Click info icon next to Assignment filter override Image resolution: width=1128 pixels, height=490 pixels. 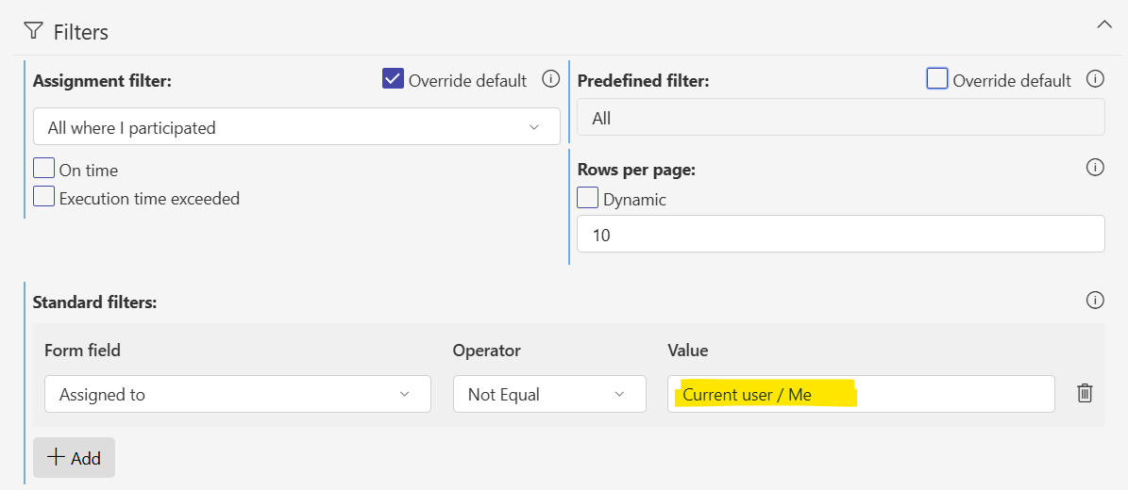pyautogui.click(x=550, y=79)
